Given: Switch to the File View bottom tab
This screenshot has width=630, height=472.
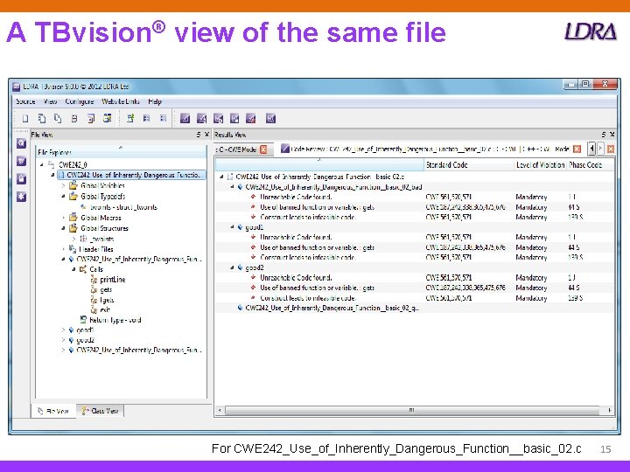Looking at the screenshot, I should 53,411.
